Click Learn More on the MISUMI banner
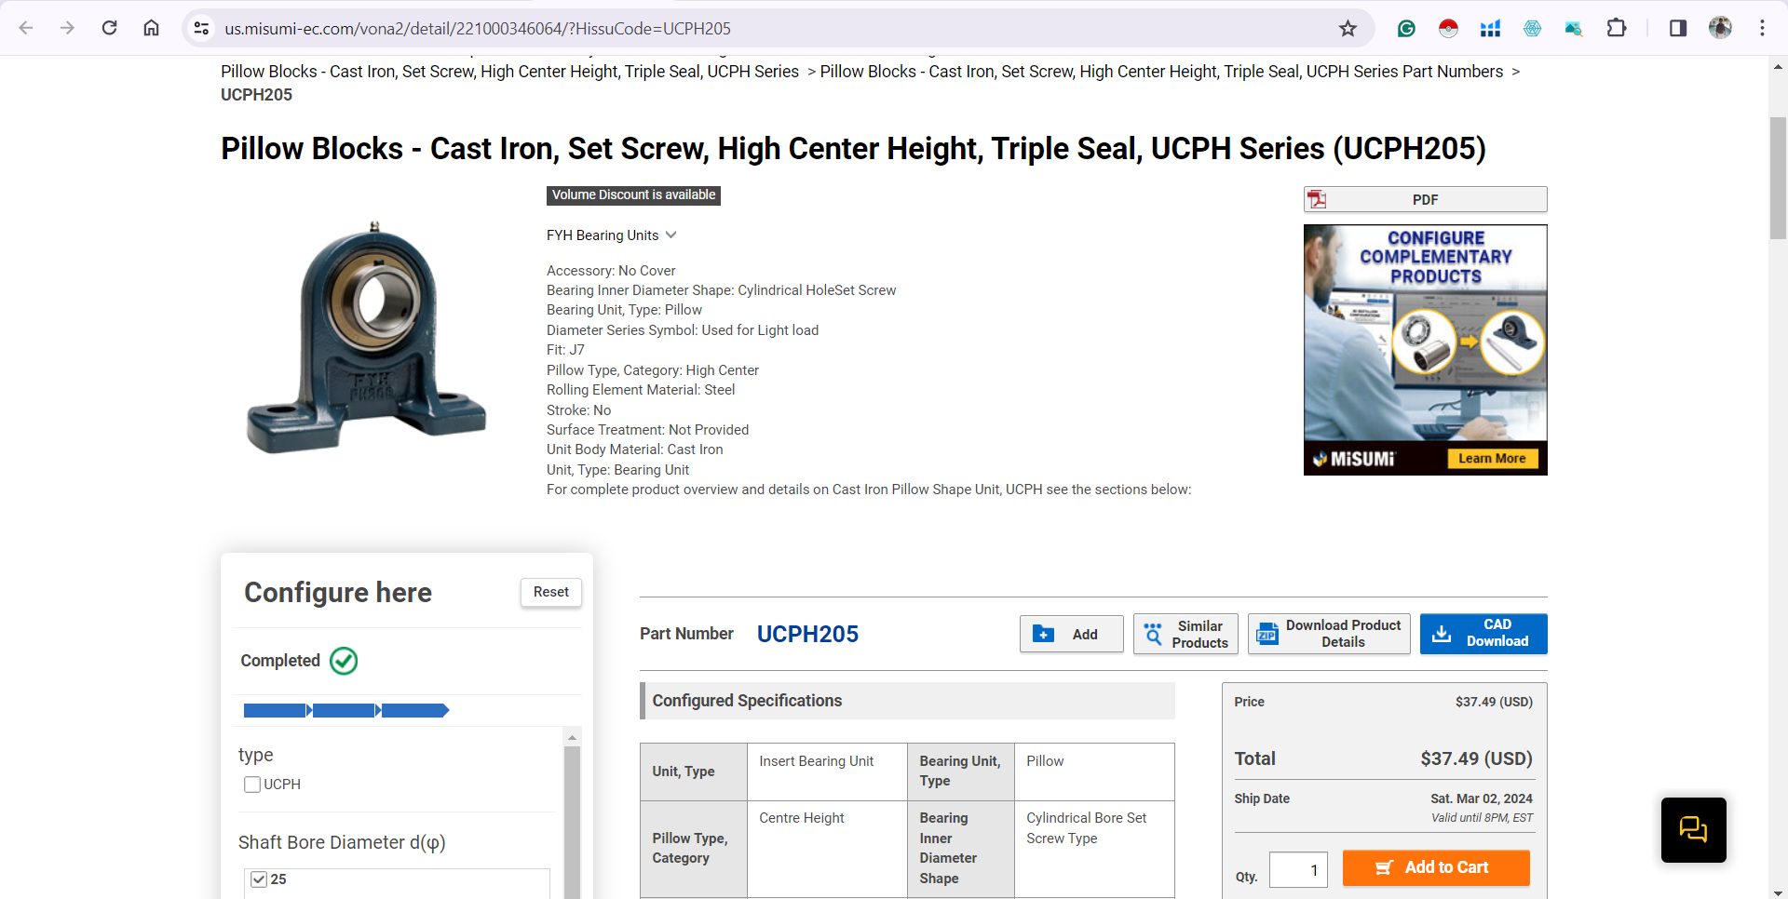The height and width of the screenshot is (899, 1788). click(1492, 458)
